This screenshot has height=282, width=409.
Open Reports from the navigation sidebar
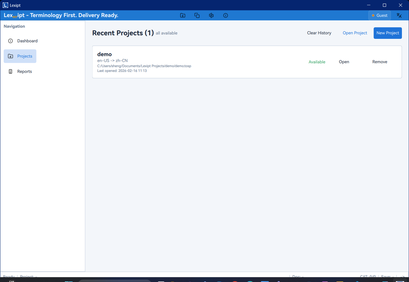click(x=25, y=71)
